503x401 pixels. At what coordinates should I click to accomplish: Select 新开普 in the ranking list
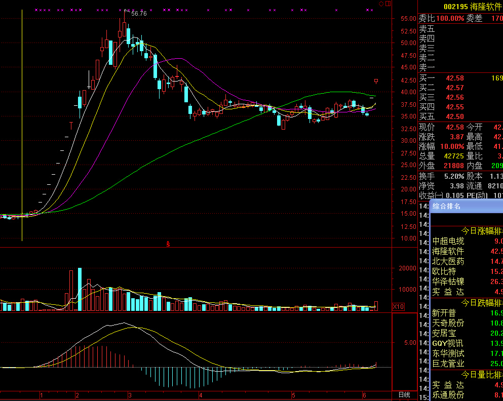[444, 313]
